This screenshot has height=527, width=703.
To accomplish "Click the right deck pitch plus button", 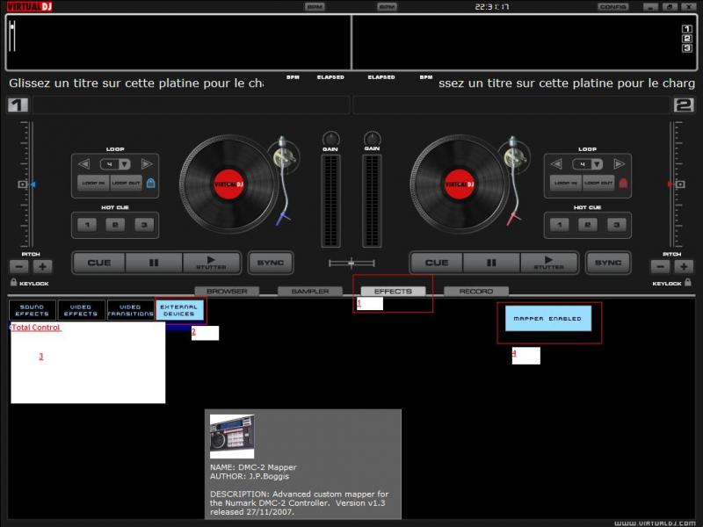I will coord(684,266).
